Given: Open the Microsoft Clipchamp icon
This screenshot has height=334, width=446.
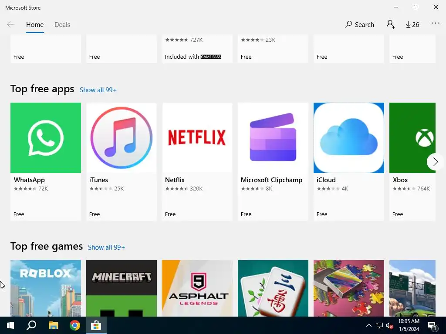Looking at the screenshot, I should click(273, 138).
